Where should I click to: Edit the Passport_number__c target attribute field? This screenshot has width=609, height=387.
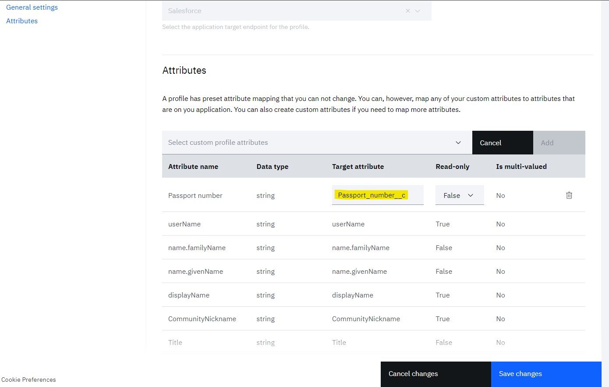[x=378, y=195]
